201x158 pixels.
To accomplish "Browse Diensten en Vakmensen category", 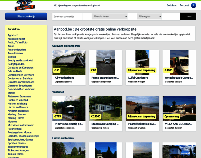I will click(x=21, y=82).
